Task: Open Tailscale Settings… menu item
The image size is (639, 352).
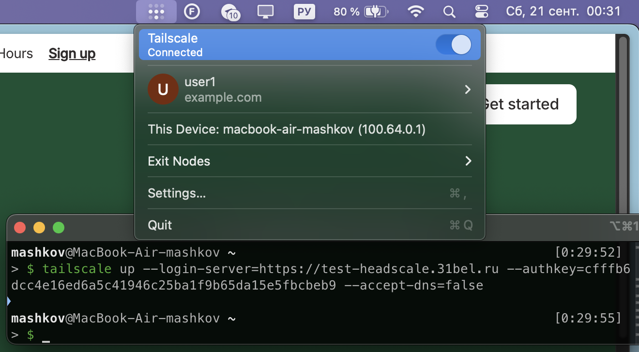Action: pos(310,193)
